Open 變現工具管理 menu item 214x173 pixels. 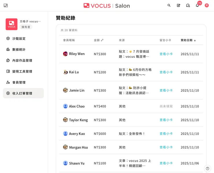pyautogui.click(x=23, y=71)
